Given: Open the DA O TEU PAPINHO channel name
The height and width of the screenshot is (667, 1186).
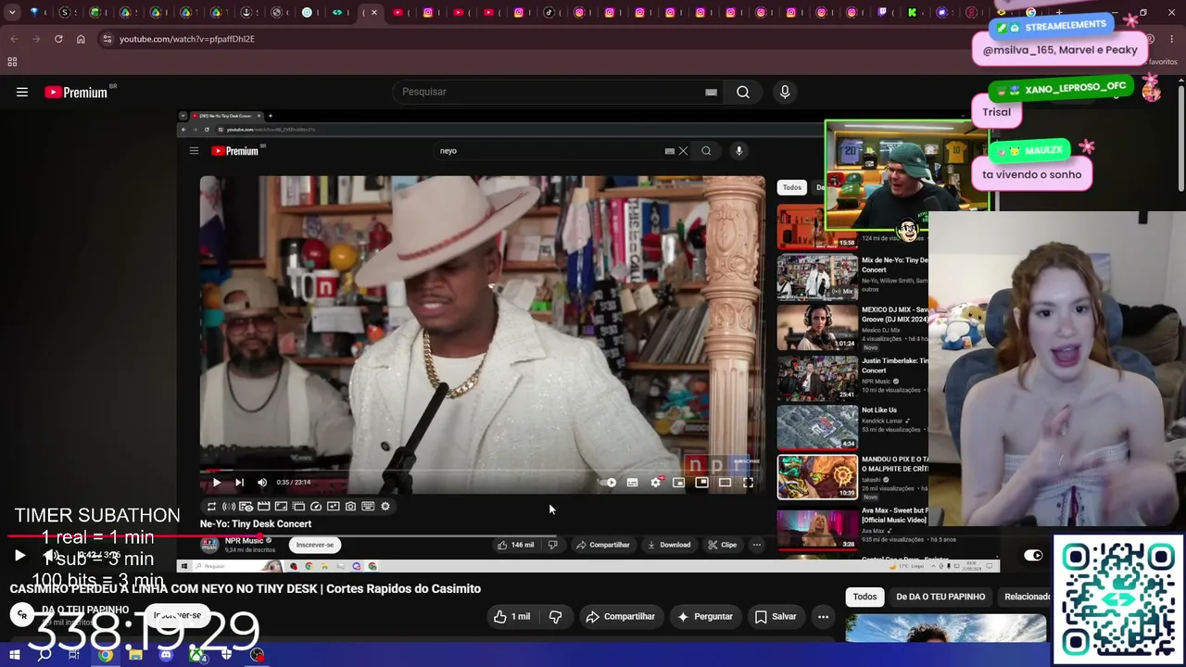Looking at the screenshot, I should click(85, 610).
